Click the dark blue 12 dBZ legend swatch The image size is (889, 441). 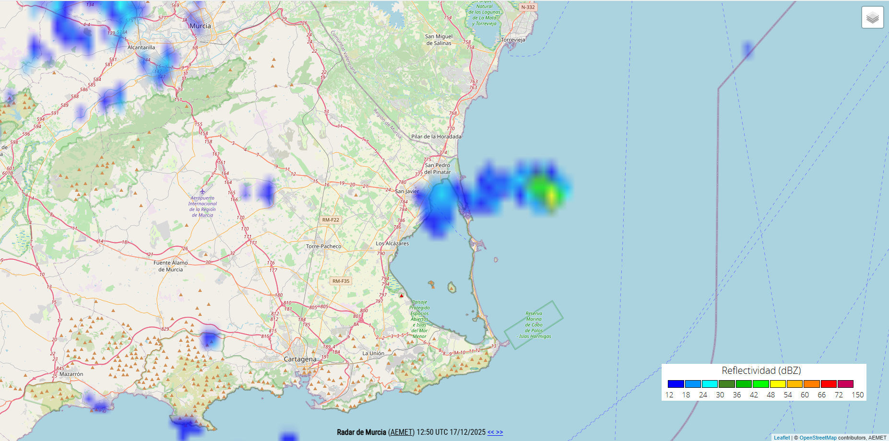[676, 384]
